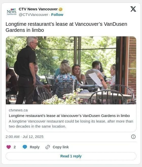This screenshot has height=167, width=142.
Task: Open the CTV News Vancouver profile name
Action: point(38,9)
